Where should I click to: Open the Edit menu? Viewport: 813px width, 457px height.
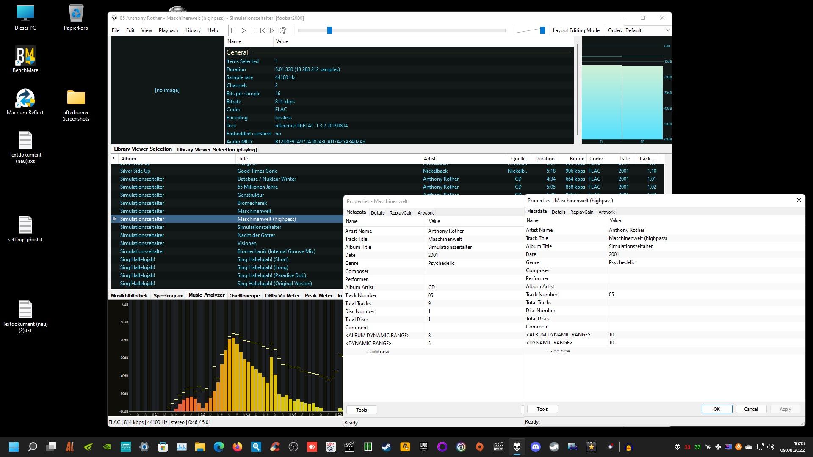click(x=130, y=30)
